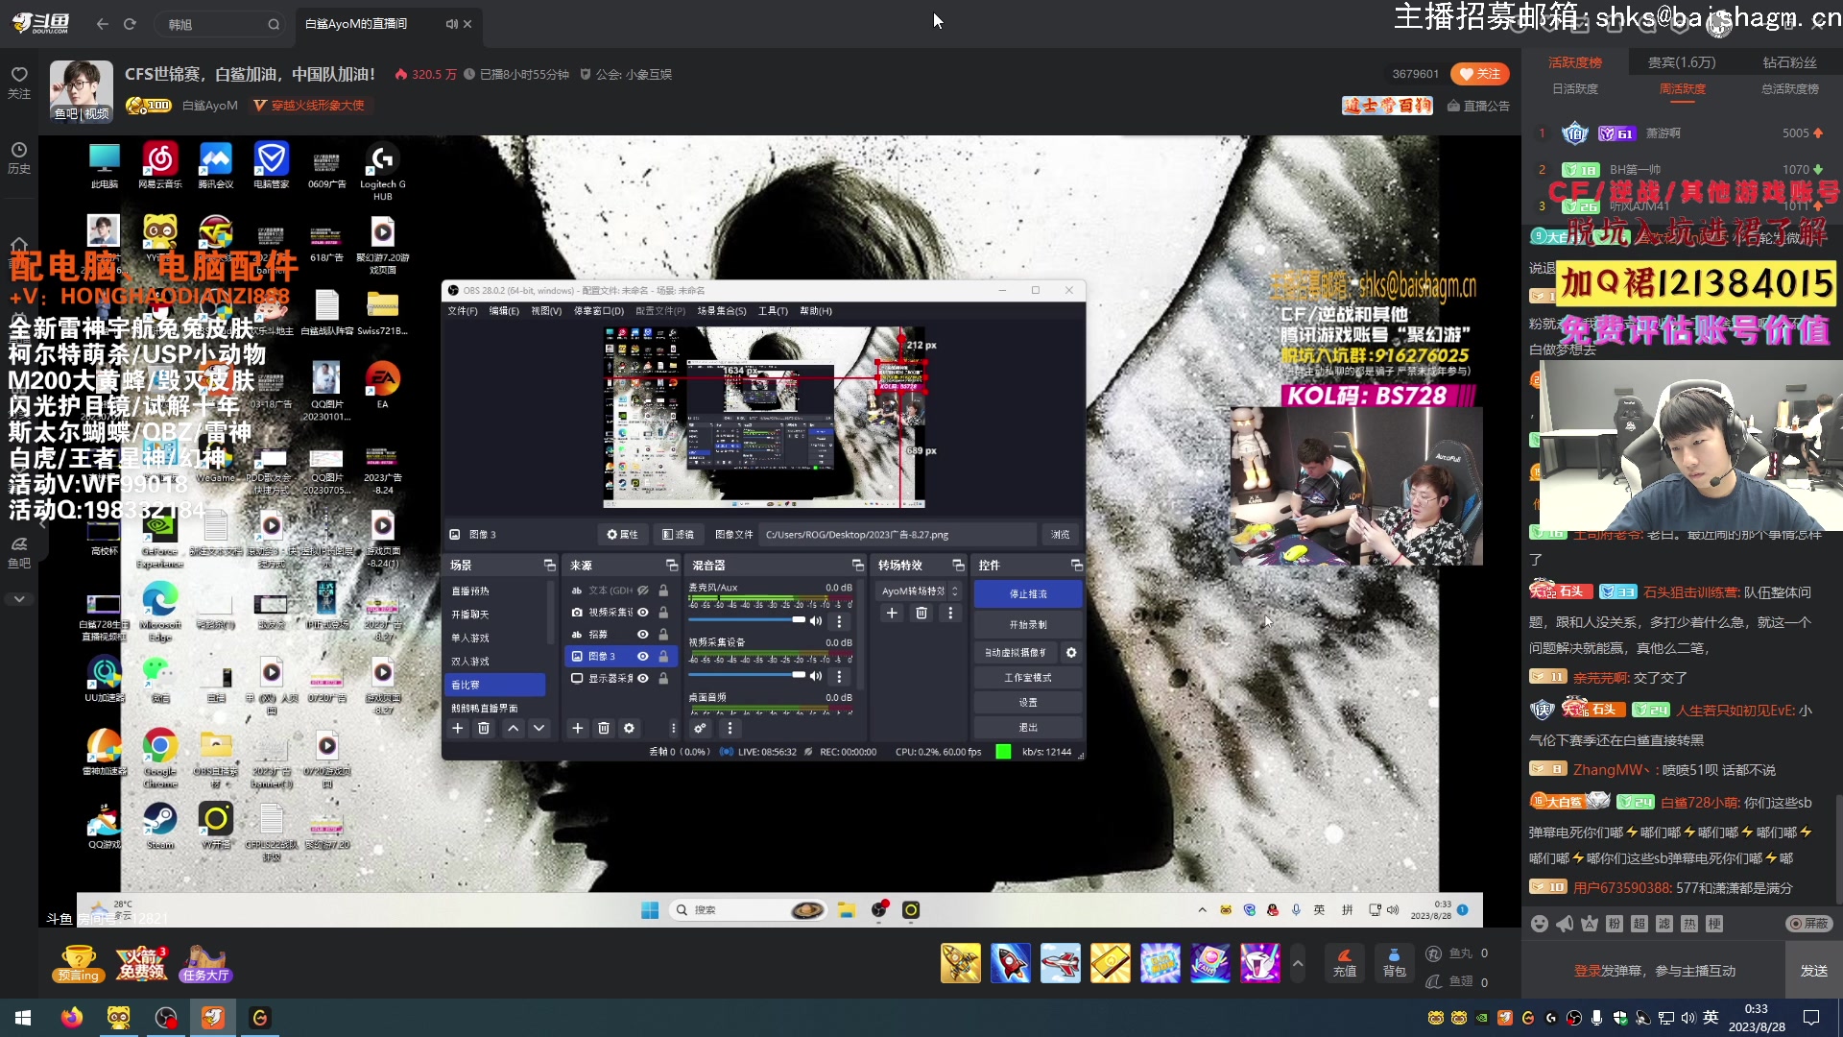The image size is (1843, 1037).
Task: Select the airplane gift
Action: [1060, 963]
